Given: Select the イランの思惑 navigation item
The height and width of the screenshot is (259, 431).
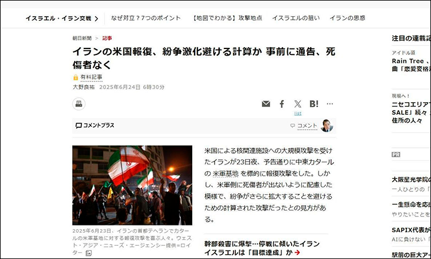Looking at the screenshot, I should pyautogui.click(x=347, y=18).
